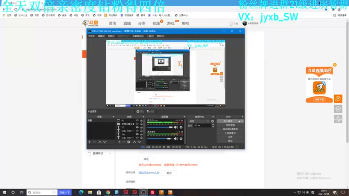Viewport: 349px width, 196px height.
Task: Go to 直播 on the Douyu navigation
Action: (x=127, y=24)
